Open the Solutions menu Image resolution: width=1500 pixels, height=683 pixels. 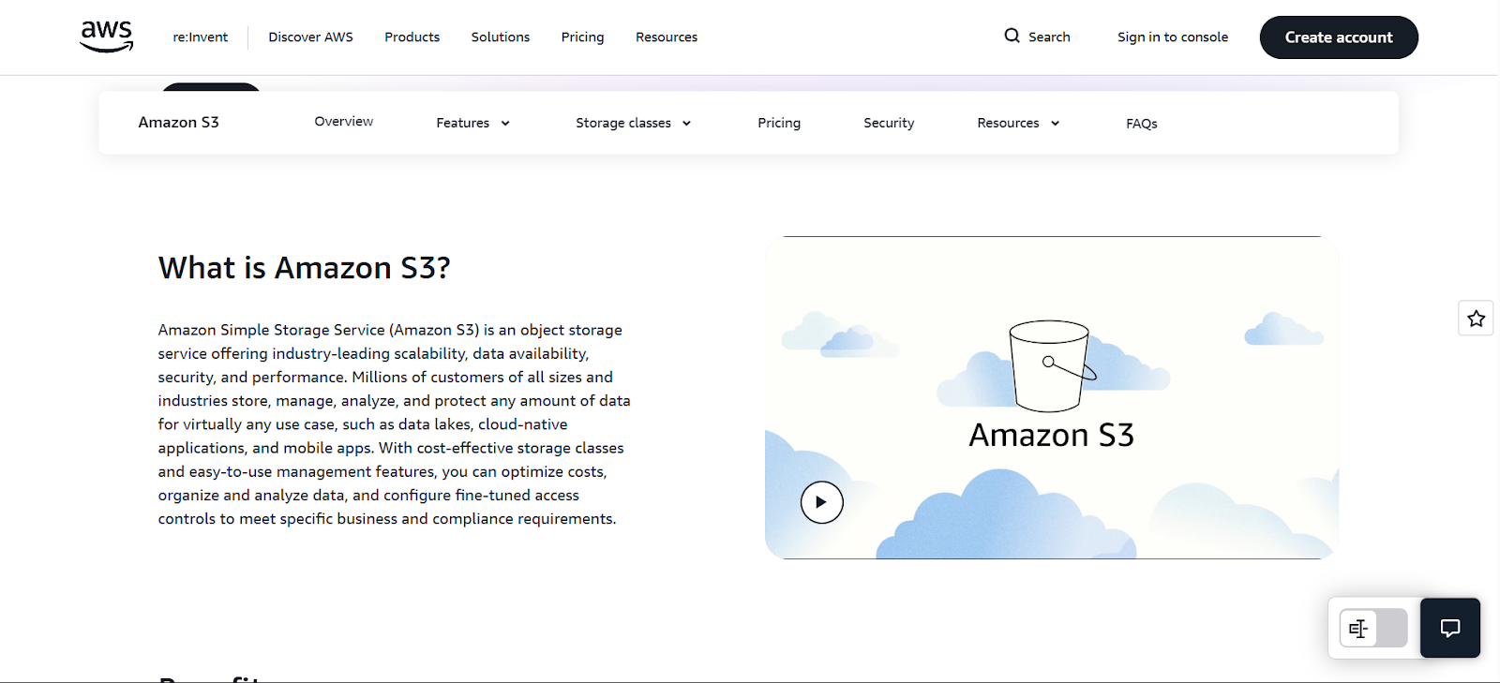click(x=501, y=37)
